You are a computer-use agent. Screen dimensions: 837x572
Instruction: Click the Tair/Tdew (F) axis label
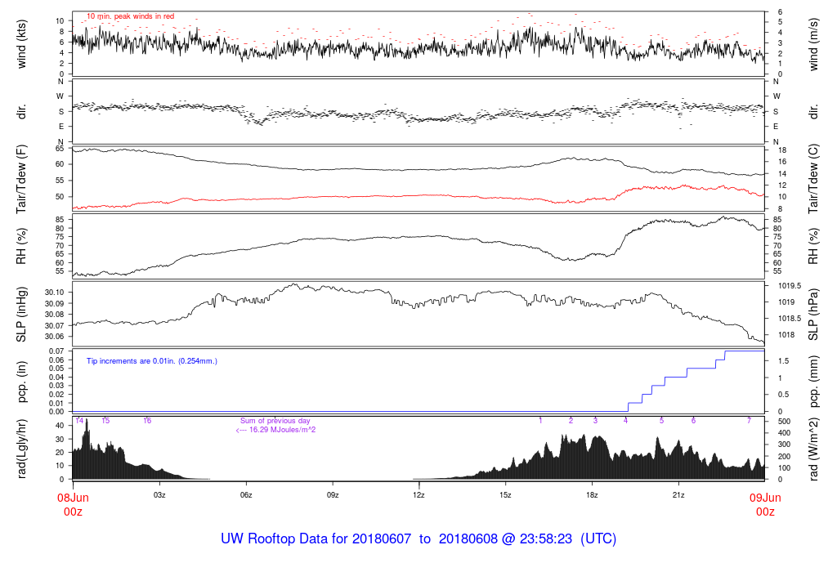point(21,179)
